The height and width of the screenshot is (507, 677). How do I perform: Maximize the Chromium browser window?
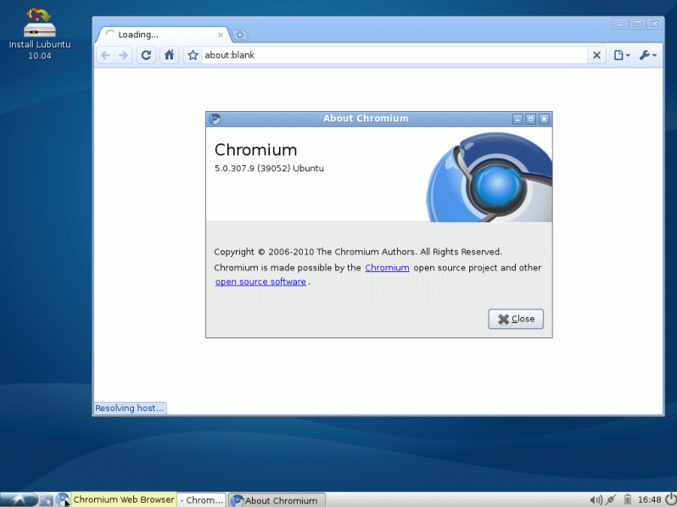(x=637, y=24)
